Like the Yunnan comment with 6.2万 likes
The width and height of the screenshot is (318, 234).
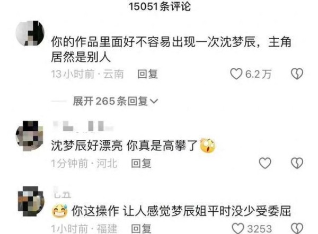[x=236, y=74]
